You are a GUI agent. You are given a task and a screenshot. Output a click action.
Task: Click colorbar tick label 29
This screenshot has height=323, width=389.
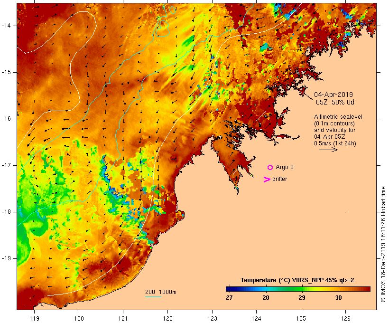pyautogui.click(x=302, y=298)
